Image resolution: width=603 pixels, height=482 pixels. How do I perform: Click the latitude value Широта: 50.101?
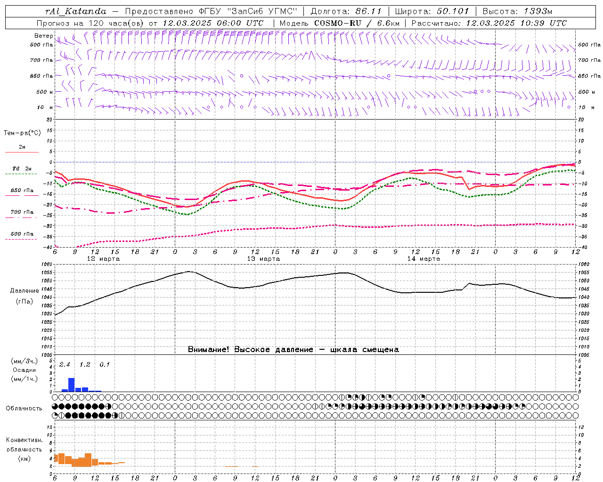pos(432,11)
